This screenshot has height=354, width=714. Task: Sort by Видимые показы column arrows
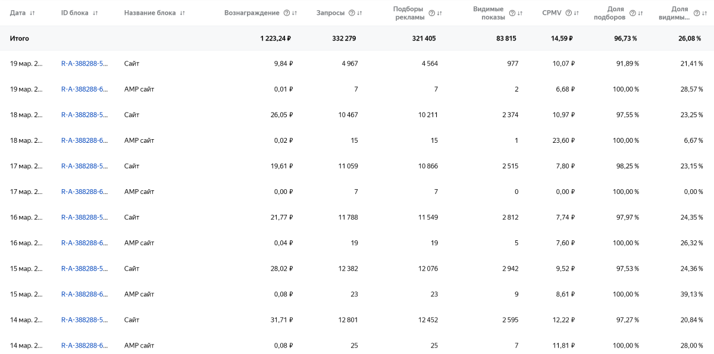point(519,13)
